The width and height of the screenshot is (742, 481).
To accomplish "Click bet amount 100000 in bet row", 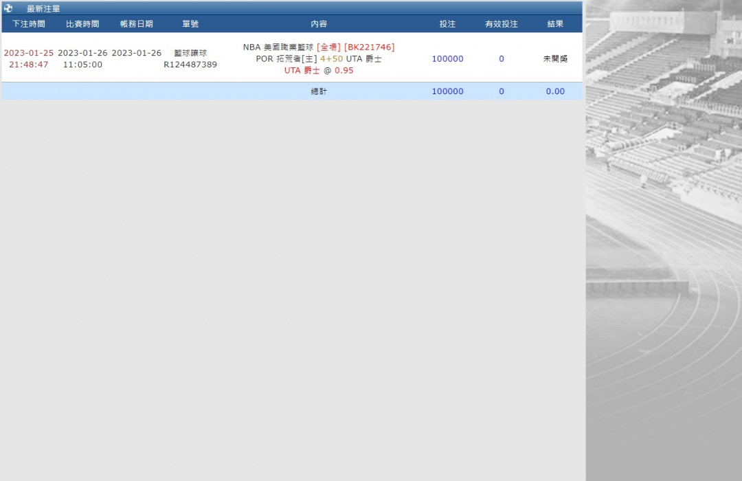I will [x=448, y=58].
